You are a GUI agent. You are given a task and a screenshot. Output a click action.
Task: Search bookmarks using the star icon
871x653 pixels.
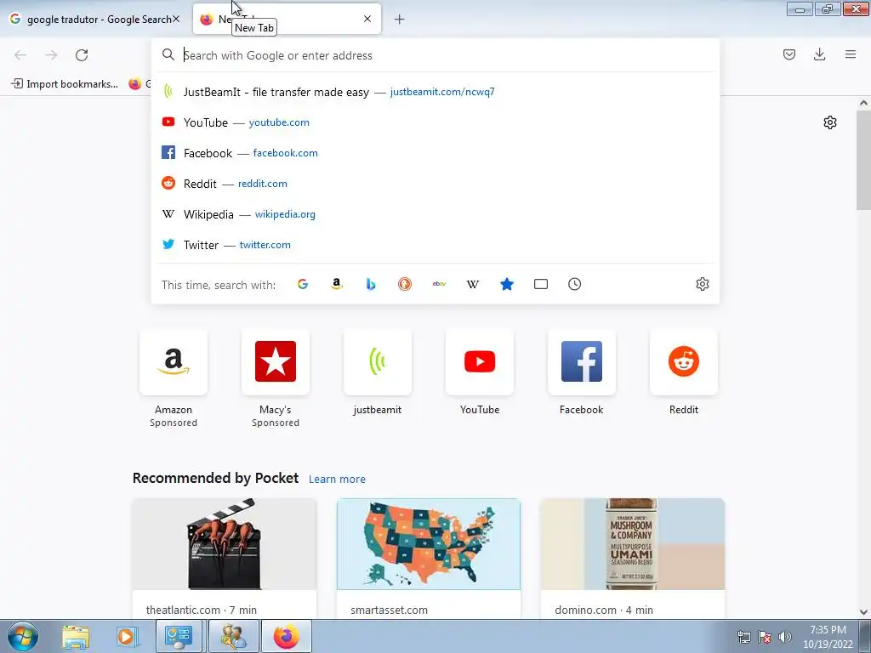click(x=507, y=284)
